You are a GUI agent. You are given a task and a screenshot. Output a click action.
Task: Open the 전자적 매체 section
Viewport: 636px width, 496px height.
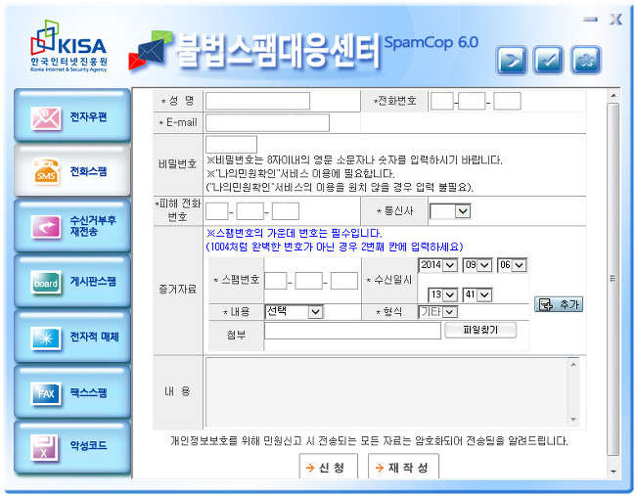tap(72, 337)
